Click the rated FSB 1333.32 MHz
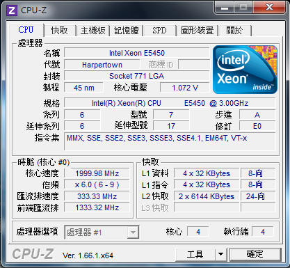290x268 pixels. (x=97, y=207)
